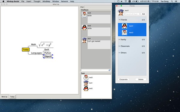Image resolution: width=180 pixels, height=112 pixels.
Task: Click the Cooperate button
Action: [x=123, y=79]
